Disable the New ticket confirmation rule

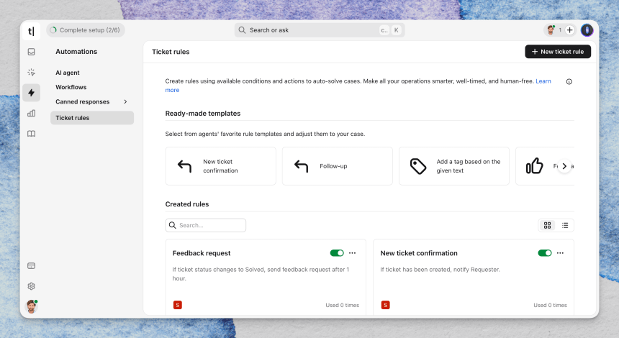(545, 253)
